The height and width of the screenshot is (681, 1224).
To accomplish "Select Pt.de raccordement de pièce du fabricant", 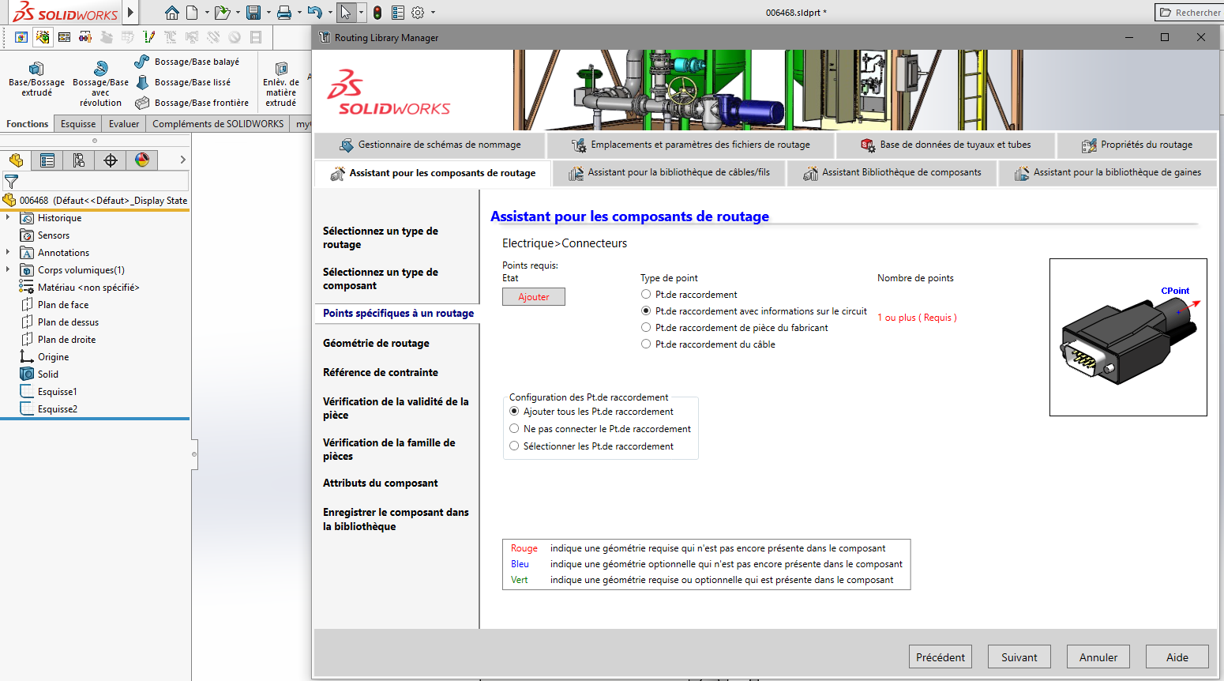I will click(x=646, y=327).
